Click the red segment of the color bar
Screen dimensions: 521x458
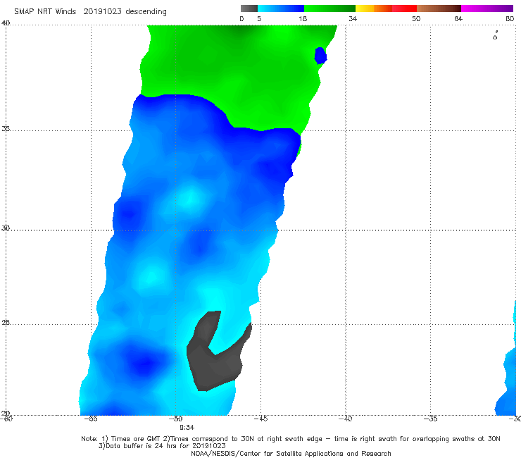coord(404,8)
